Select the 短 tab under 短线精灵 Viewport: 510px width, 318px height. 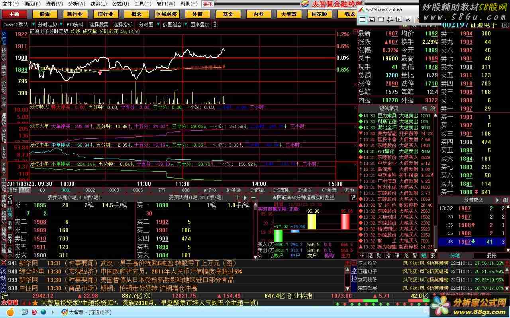point(424,256)
